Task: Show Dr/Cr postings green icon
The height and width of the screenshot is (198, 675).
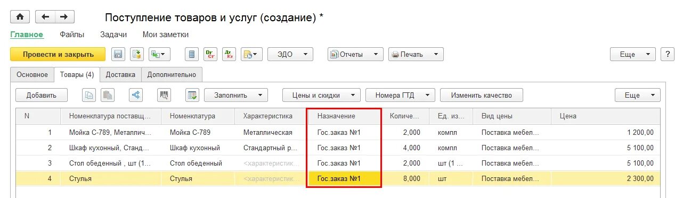Action: pyautogui.click(x=211, y=54)
